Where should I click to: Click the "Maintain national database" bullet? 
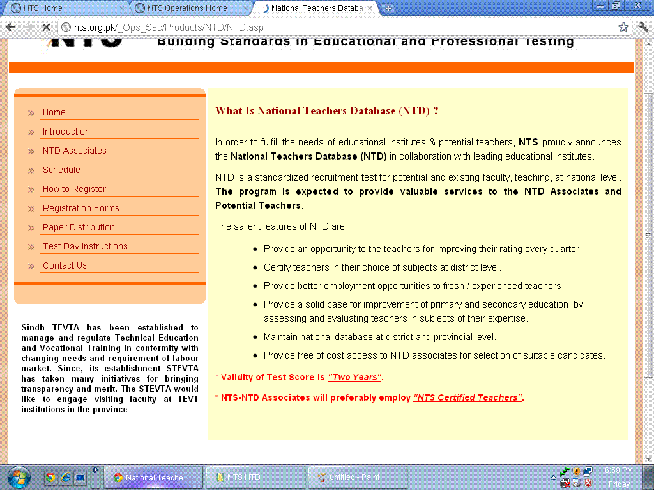pyautogui.click(x=379, y=337)
